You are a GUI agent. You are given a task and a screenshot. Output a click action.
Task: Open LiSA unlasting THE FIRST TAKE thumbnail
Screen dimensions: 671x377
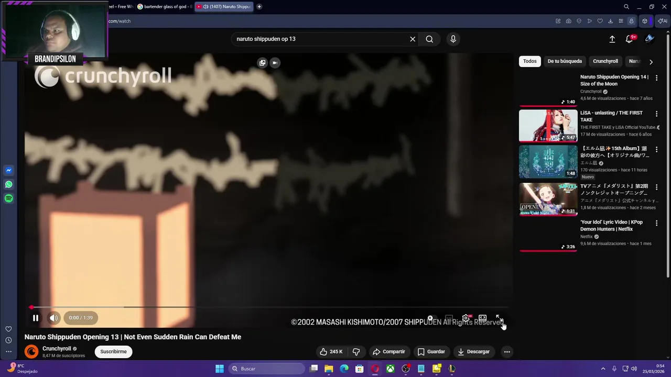tap(548, 126)
